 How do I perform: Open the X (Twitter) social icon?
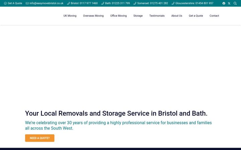(x=229, y=3)
